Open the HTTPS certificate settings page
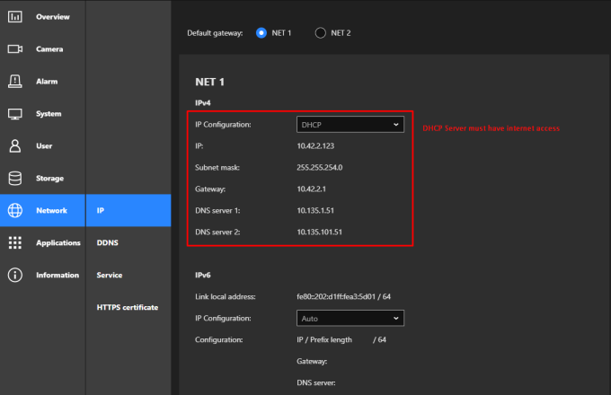Screen dimensions: 611x395 click(x=128, y=308)
